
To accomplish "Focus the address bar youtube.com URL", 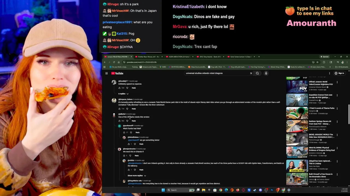I will pyautogui.click(x=141, y=62).
